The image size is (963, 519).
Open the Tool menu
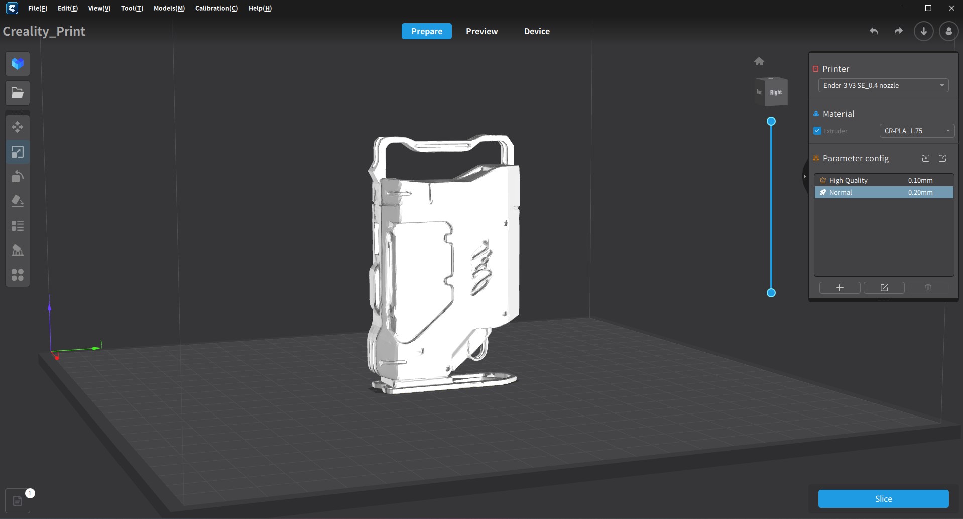[132, 8]
